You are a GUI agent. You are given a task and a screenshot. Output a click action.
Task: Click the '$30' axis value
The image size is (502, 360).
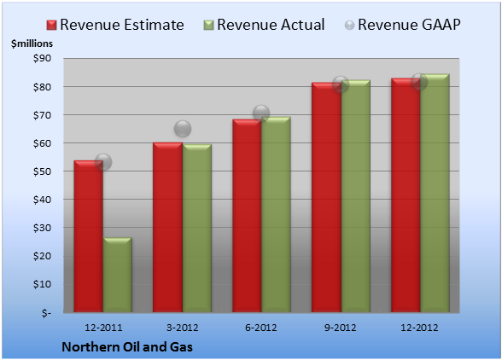pyautogui.click(x=42, y=228)
